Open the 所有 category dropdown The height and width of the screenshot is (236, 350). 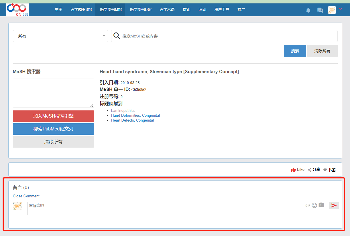click(x=60, y=36)
